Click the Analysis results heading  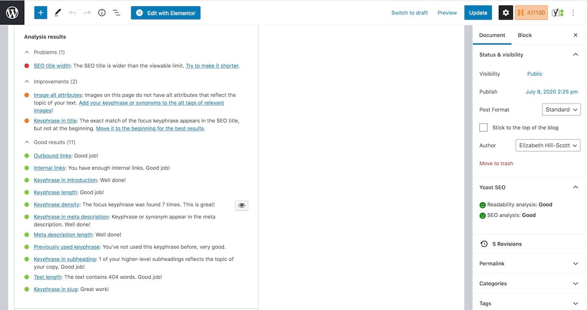coord(45,37)
